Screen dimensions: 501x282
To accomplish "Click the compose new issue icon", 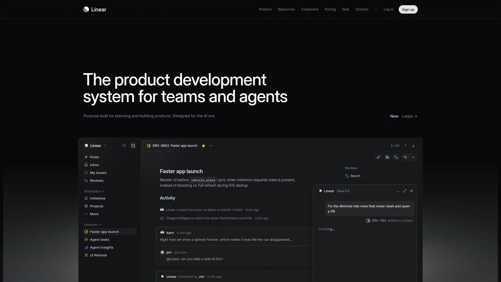I will point(133,146).
